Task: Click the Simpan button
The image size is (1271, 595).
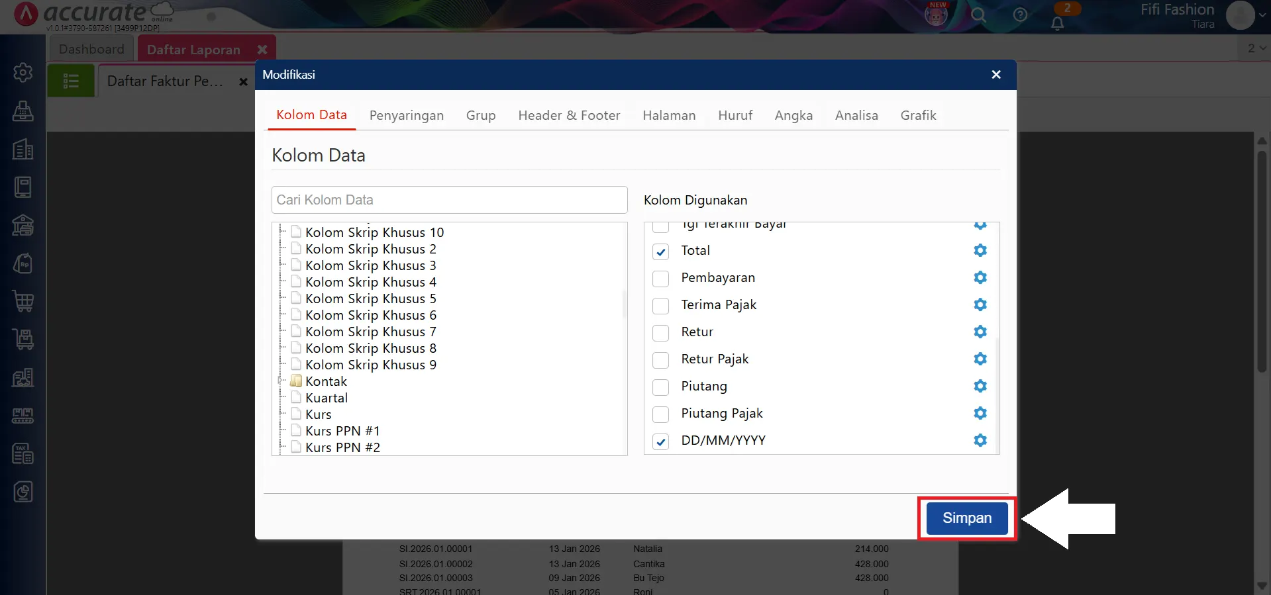Action: [966, 518]
